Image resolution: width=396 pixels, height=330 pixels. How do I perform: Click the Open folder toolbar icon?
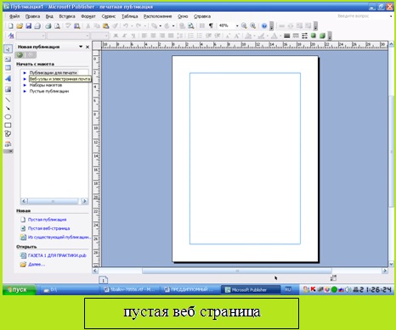[x=20, y=26]
